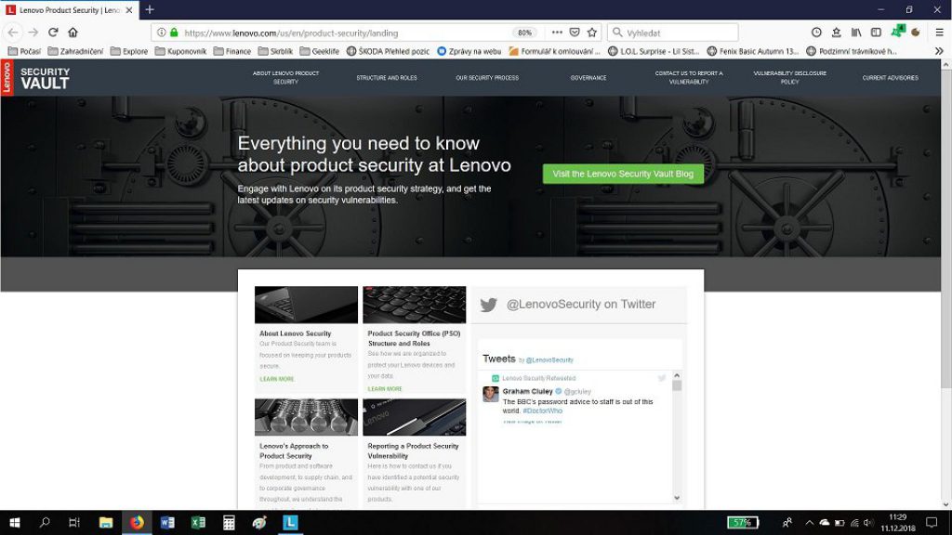Select the Lenovo Product Security tab

(x=69, y=10)
